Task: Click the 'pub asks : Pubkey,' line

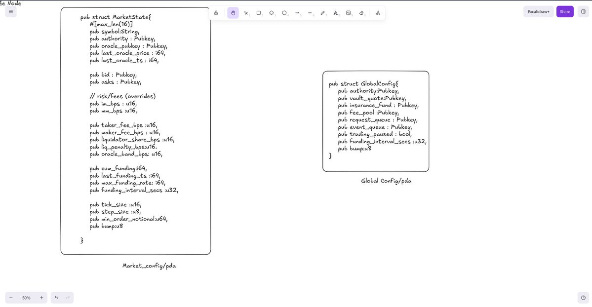Action: [x=115, y=82]
